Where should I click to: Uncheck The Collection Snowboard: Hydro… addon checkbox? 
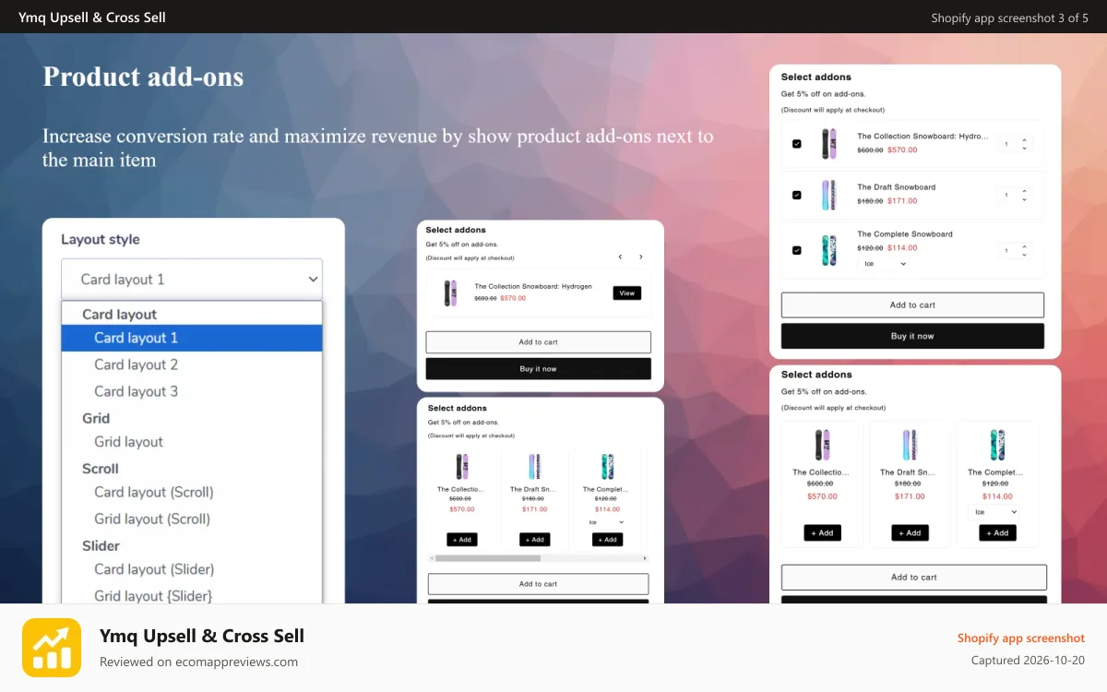click(797, 144)
